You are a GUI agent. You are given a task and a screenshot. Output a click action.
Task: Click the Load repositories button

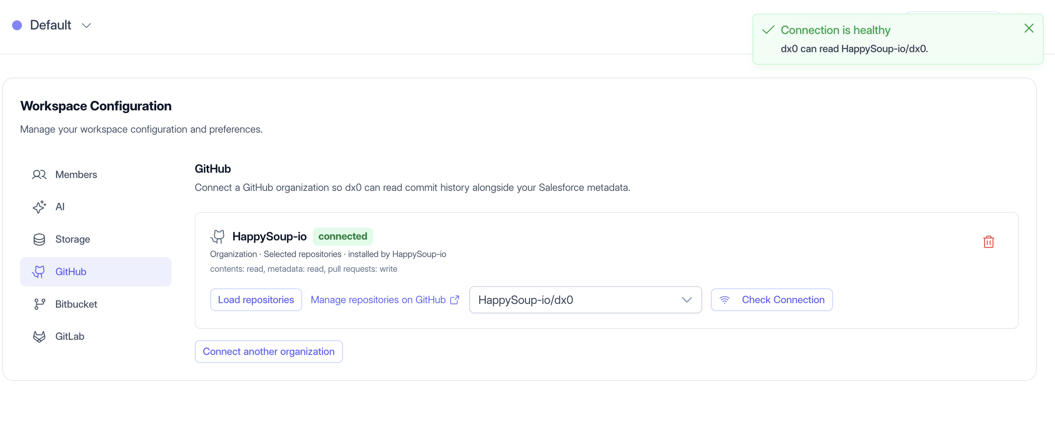(x=256, y=300)
